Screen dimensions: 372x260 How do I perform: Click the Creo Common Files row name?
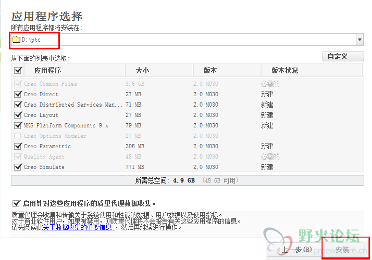coord(51,84)
